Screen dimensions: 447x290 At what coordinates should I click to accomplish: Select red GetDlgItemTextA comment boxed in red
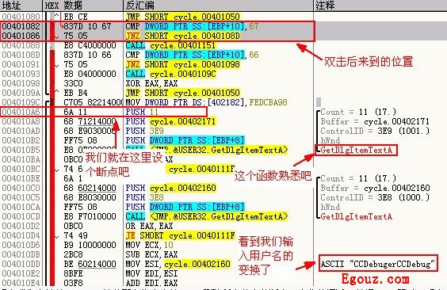point(356,150)
